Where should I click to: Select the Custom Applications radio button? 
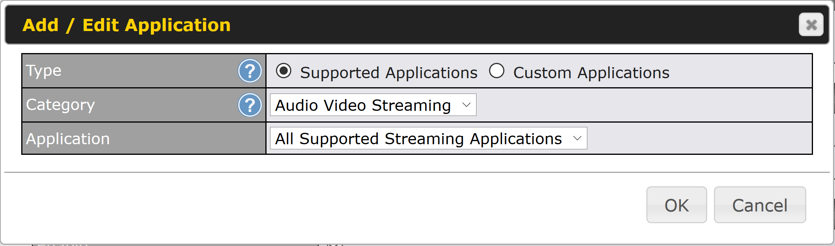click(x=497, y=71)
